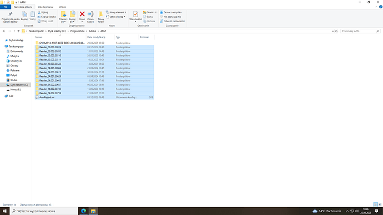Click the up-folder arrow in navigation bar

18,31
